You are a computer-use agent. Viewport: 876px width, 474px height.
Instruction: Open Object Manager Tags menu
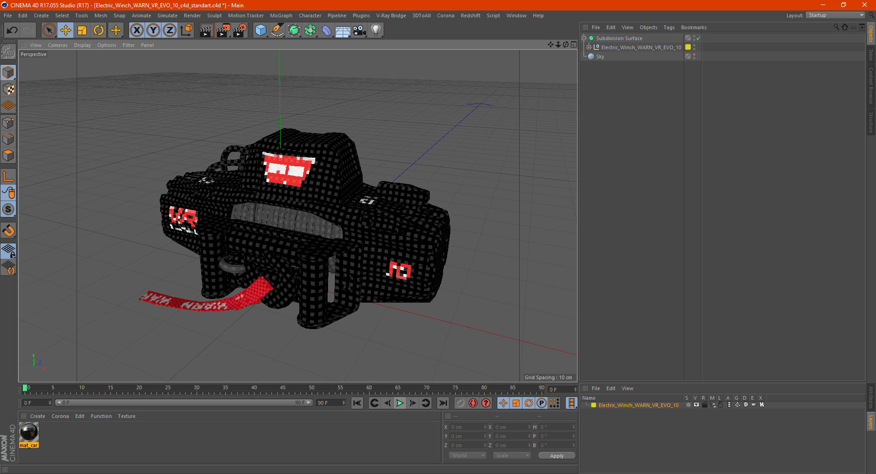(x=669, y=27)
